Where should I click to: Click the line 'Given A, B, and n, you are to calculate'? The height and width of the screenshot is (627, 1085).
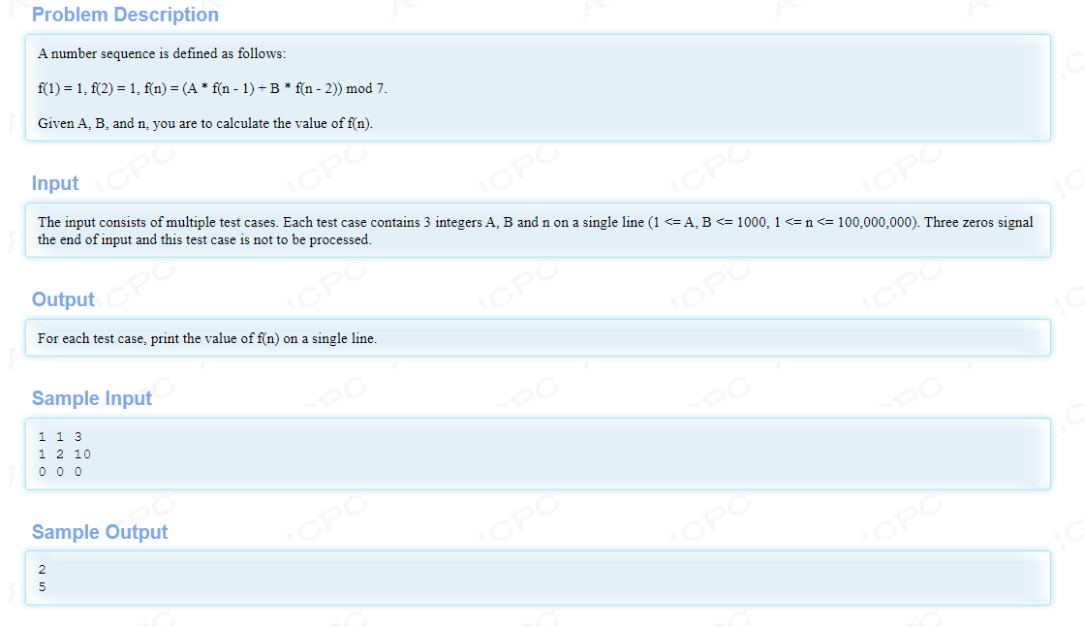coord(204,123)
